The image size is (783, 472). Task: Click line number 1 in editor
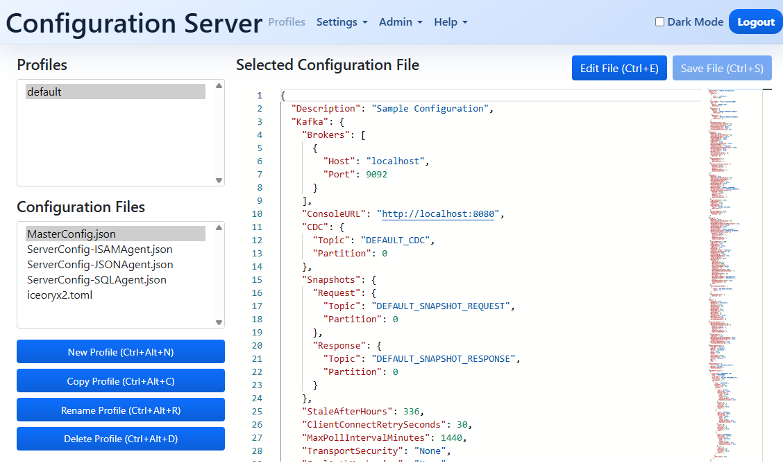click(x=259, y=95)
